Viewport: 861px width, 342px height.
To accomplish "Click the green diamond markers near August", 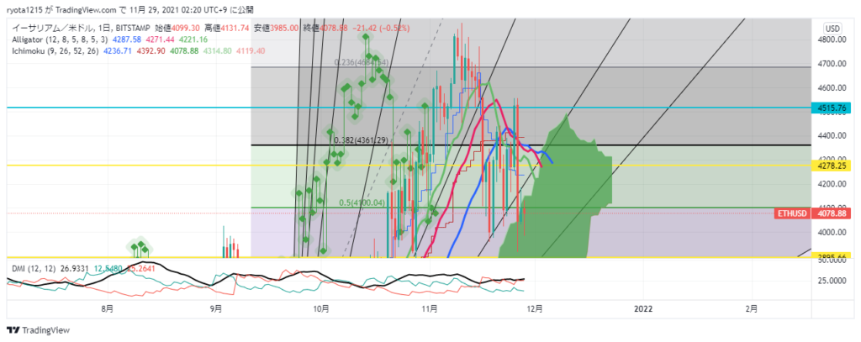I will pos(140,246).
